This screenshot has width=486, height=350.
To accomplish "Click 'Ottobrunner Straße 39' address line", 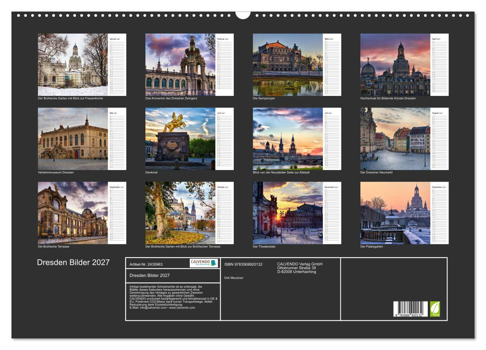I will pyautogui.click(x=297, y=268).
